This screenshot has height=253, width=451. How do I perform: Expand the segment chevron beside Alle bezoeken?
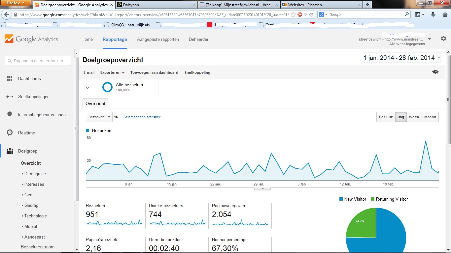[87, 88]
